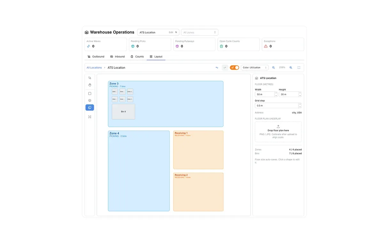389x243 pixels.
Task: Open the Counts tab
Action: coord(137,57)
